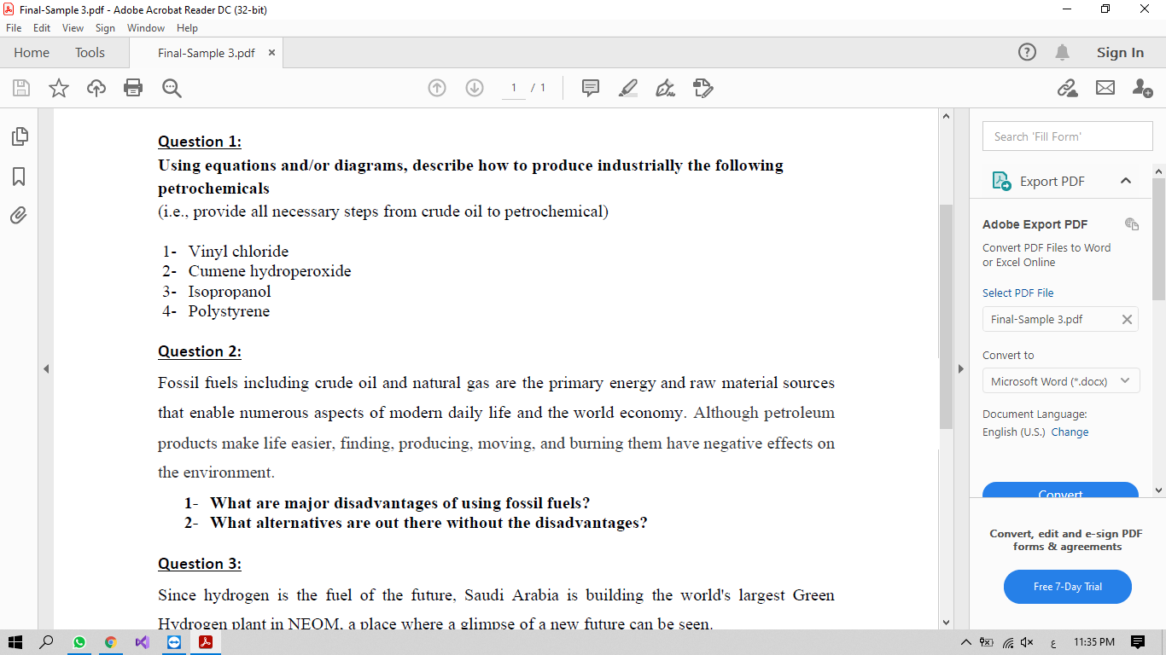The height and width of the screenshot is (655, 1166).
Task: Select the Highlight text tool
Action: [627, 88]
